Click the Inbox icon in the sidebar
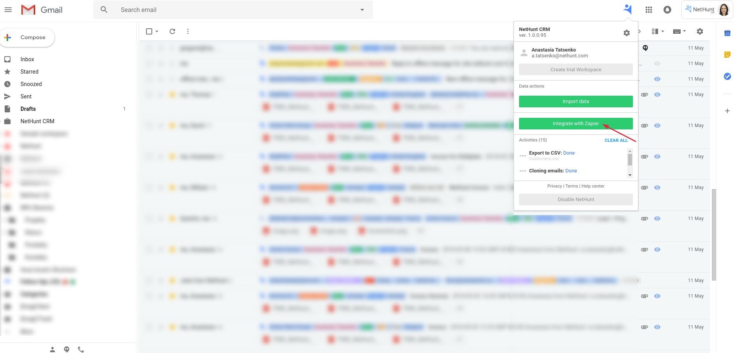Viewport: 734px width, 353px height. click(7, 59)
